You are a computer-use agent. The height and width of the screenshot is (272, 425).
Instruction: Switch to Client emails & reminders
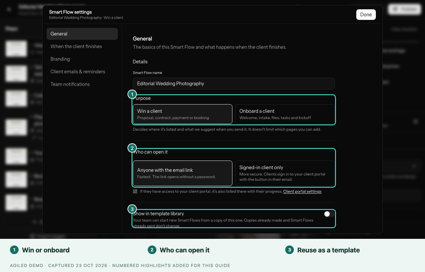82,72
